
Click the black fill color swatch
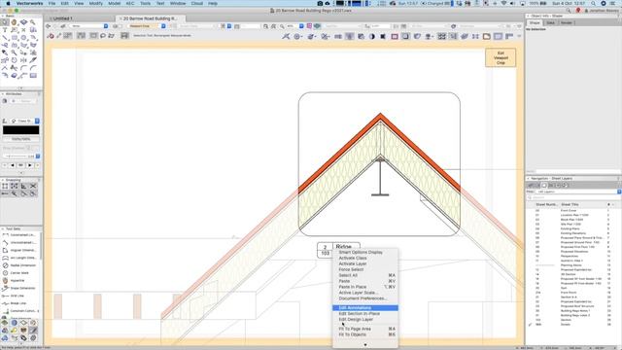pyautogui.click(x=21, y=130)
